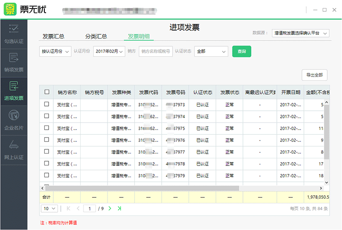The height and width of the screenshot is (230, 342).
Task: Click the page number input box
Action: pos(90,209)
